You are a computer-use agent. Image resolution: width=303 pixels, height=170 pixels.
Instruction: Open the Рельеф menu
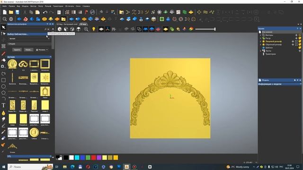click(x=48, y=6)
